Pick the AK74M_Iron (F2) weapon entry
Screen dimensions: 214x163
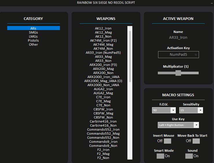click(103, 40)
